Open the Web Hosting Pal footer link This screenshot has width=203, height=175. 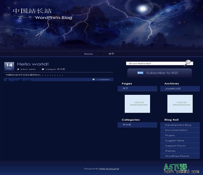click(x=109, y=169)
